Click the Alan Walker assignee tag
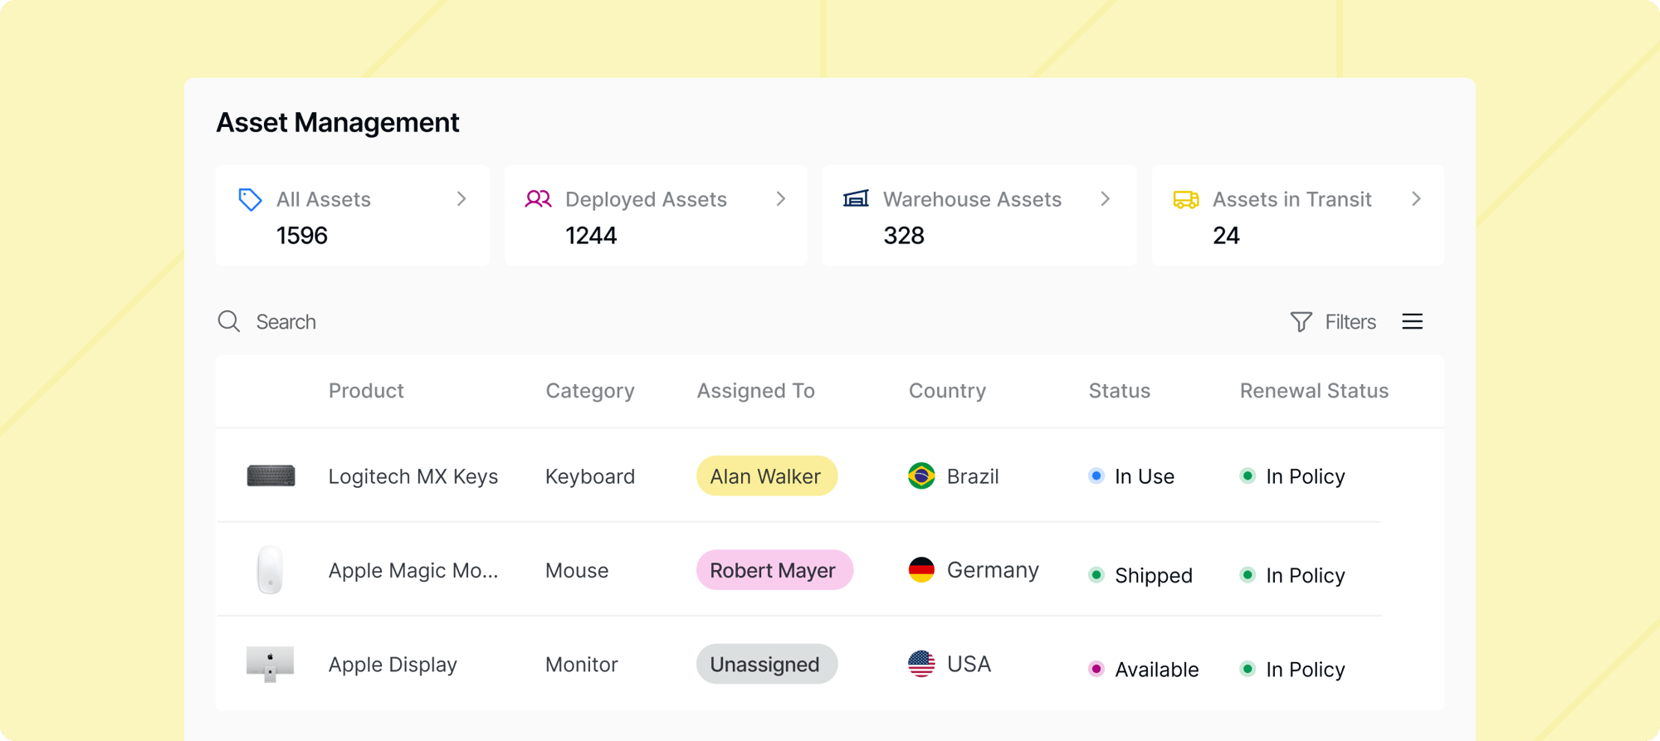Image resolution: width=1660 pixels, height=741 pixels. pos(767,475)
